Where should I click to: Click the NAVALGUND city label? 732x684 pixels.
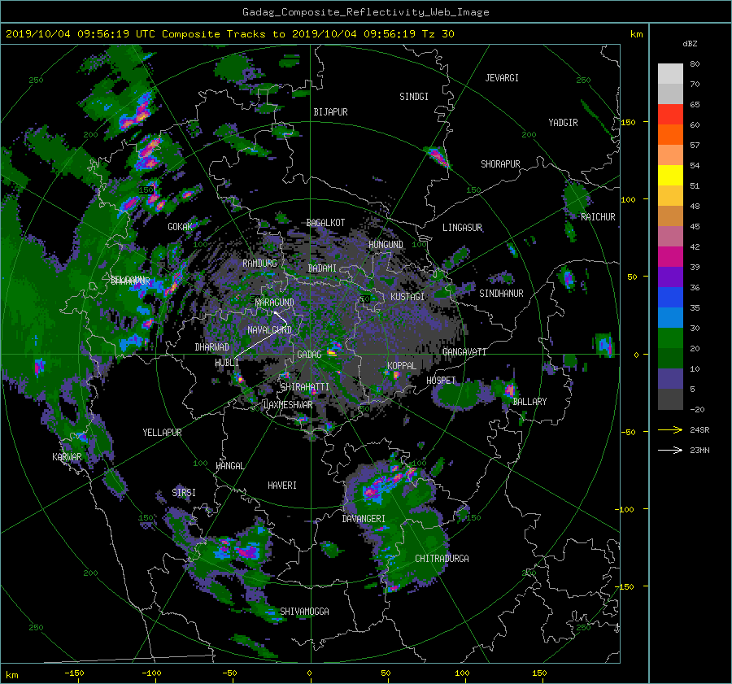(x=269, y=330)
